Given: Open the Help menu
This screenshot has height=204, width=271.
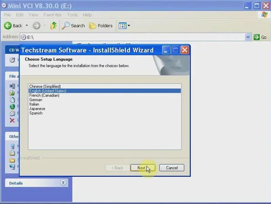Looking at the screenshot, I should [x=87, y=15].
